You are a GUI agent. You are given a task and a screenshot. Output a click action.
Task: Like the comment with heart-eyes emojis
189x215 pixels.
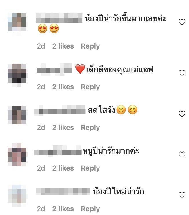[182, 22]
